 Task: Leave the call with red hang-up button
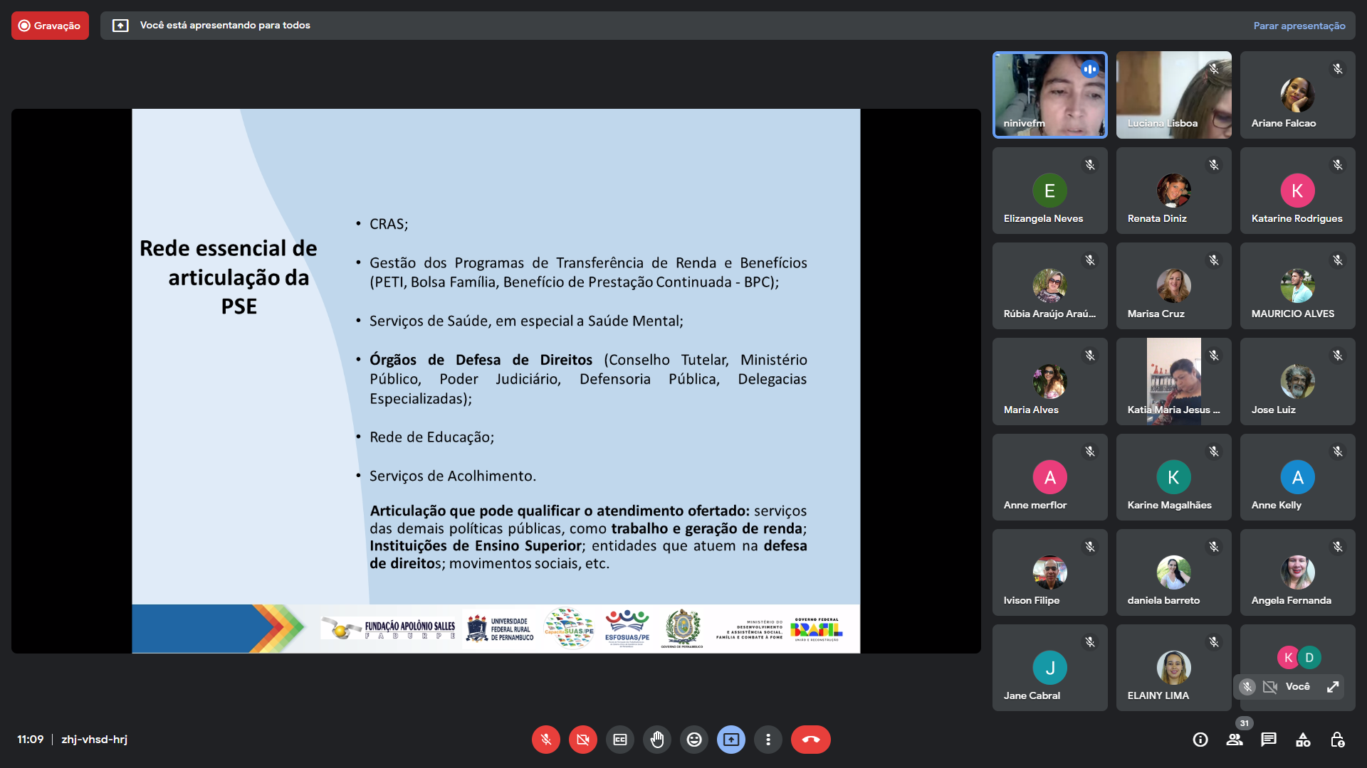point(810,740)
